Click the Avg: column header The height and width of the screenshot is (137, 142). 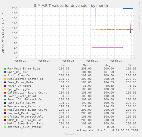point(109,65)
